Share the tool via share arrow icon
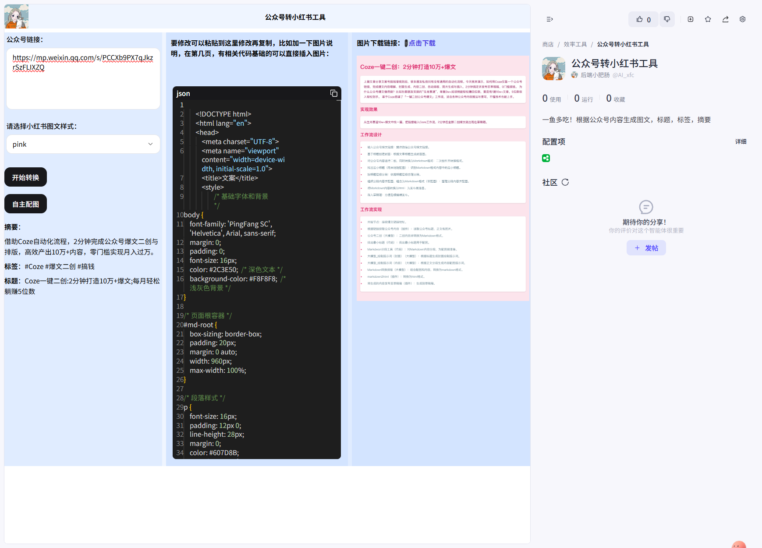Screen dimensions: 762x548 726,19
